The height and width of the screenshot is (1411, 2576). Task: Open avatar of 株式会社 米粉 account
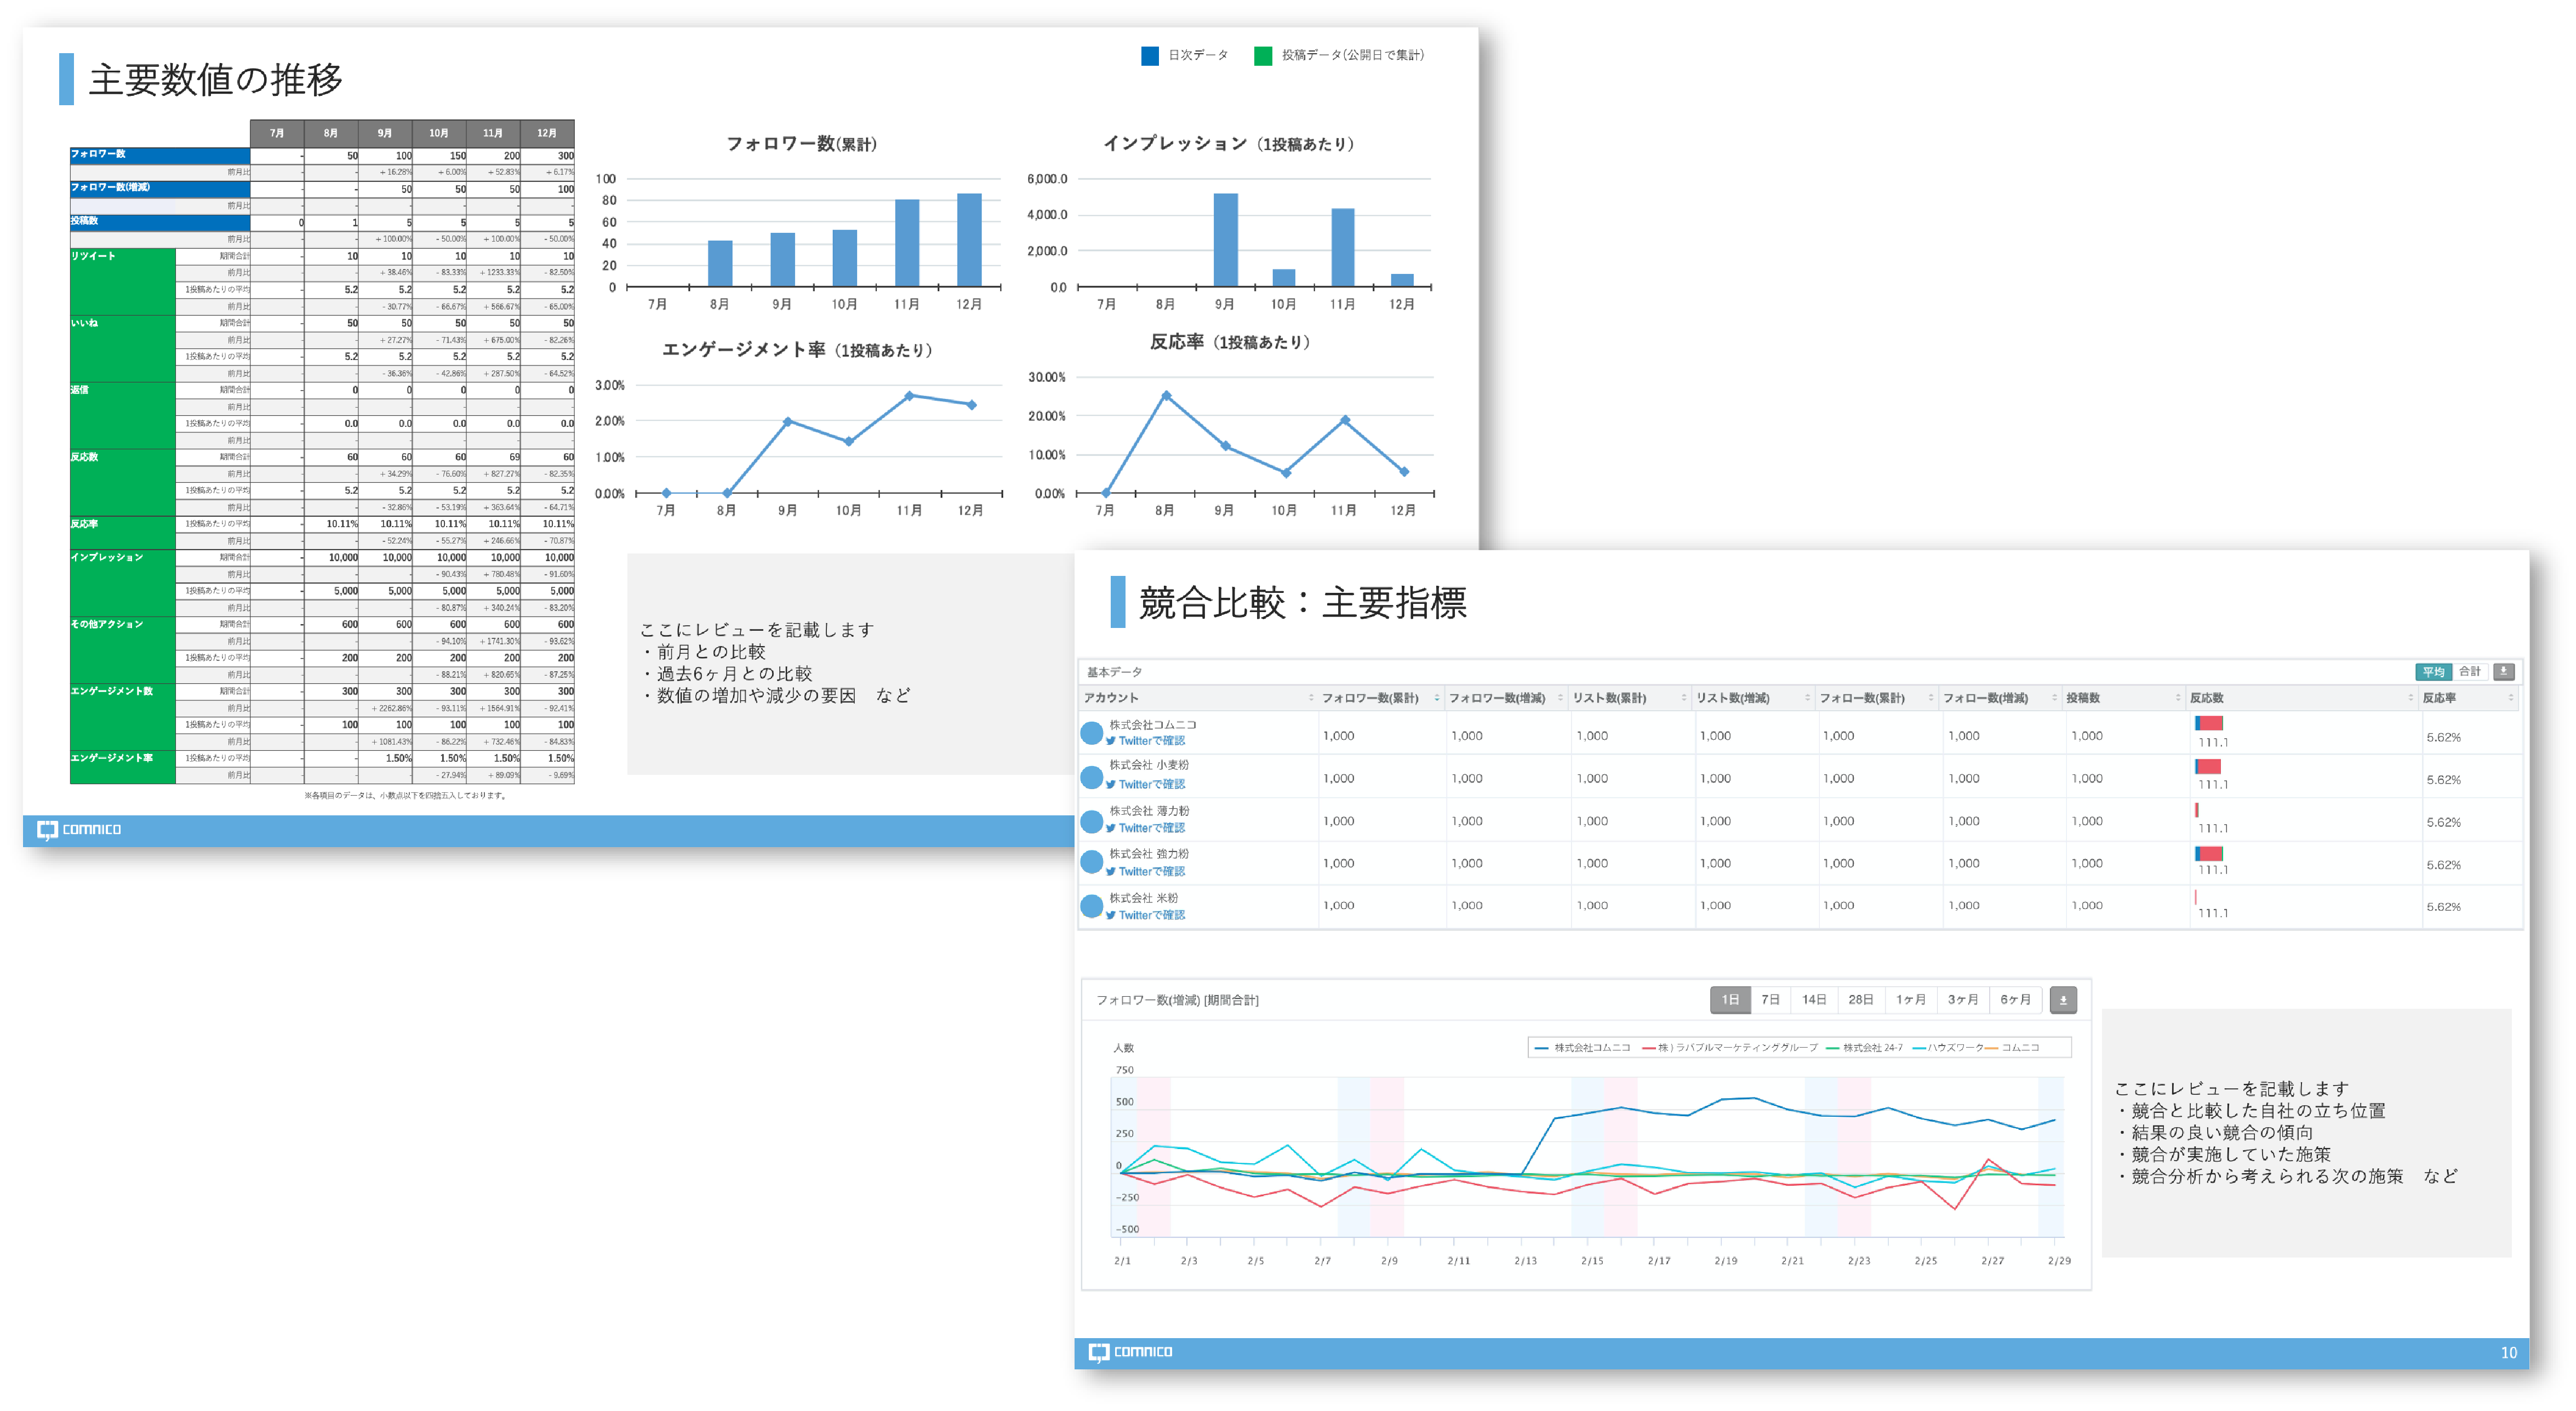coord(1091,906)
